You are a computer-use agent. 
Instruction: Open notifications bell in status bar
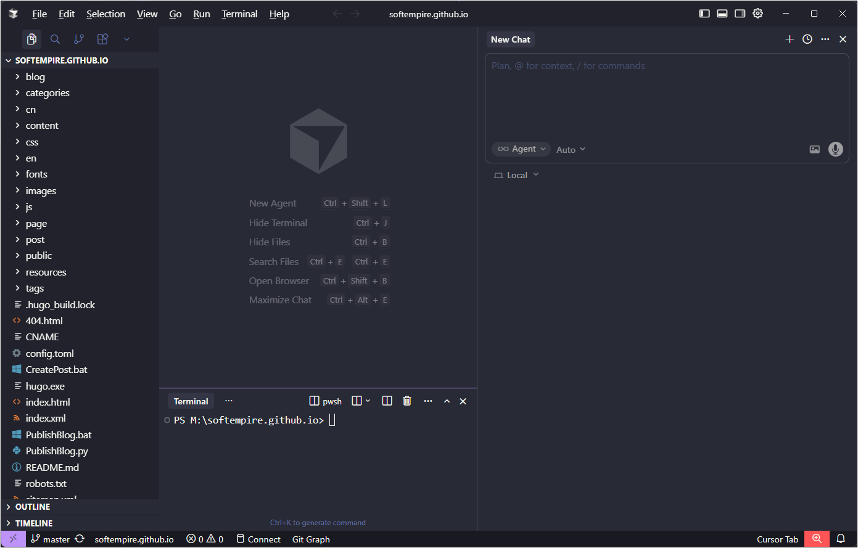click(840, 539)
